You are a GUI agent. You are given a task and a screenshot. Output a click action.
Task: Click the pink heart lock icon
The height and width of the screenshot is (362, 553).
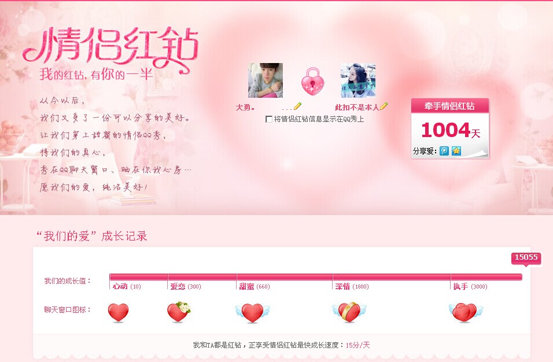(x=312, y=82)
